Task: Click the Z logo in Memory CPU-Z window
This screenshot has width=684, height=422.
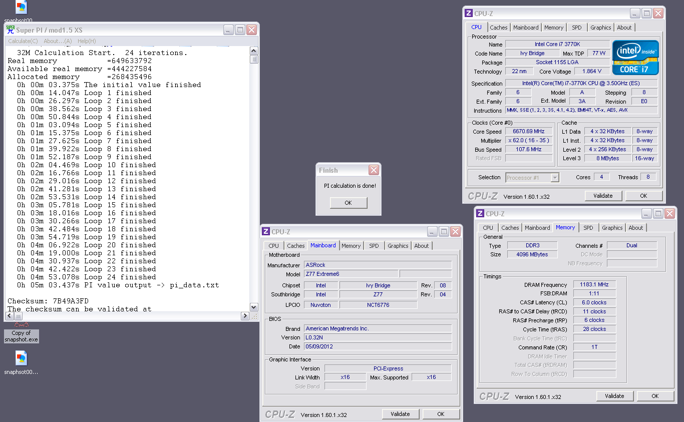Action: pos(480,214)
